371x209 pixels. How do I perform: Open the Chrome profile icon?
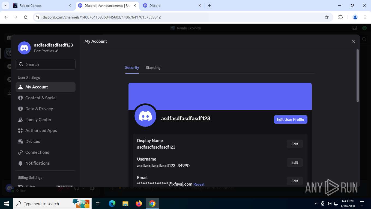click(x=355, y=17)
